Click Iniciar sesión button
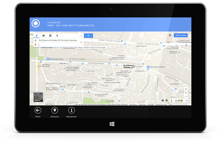222x147 pixels. coord(181,35)
